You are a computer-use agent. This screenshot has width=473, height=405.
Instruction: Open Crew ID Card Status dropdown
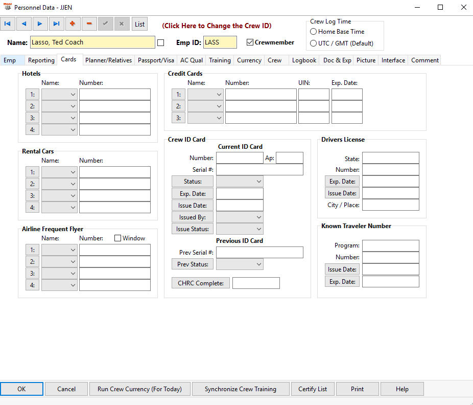click(x=240, y=182)
